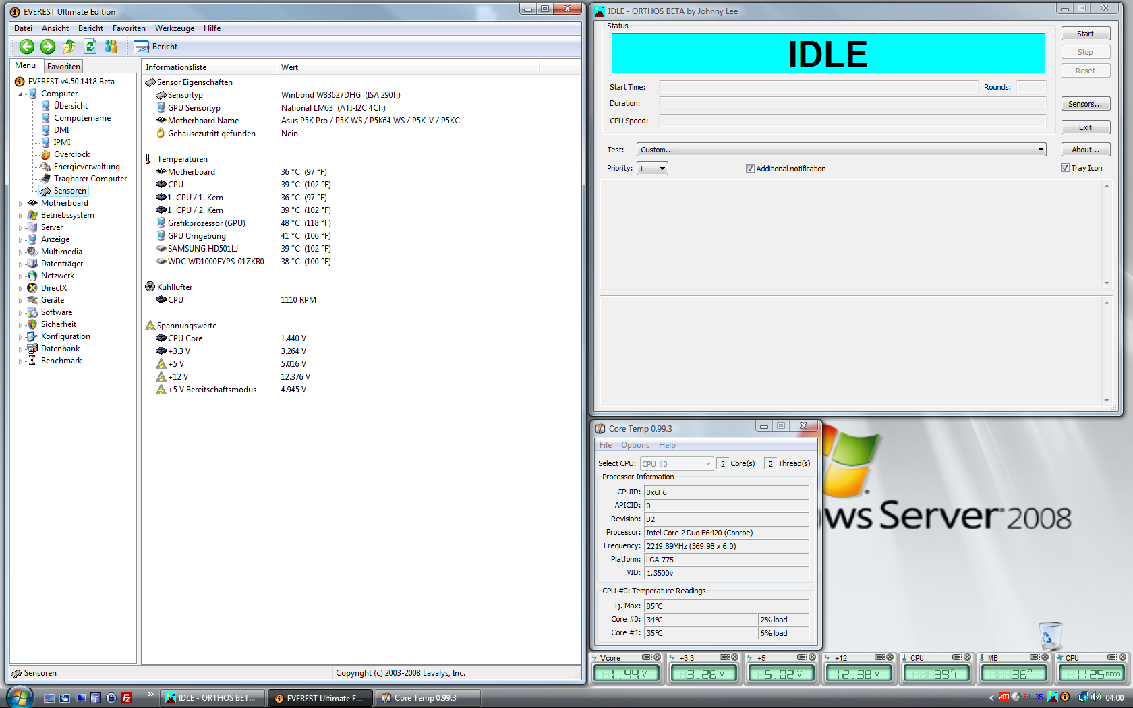Click the upper ORTHOS log scrollbar
1133x708 pixels.
click(x=1107, y=234)
